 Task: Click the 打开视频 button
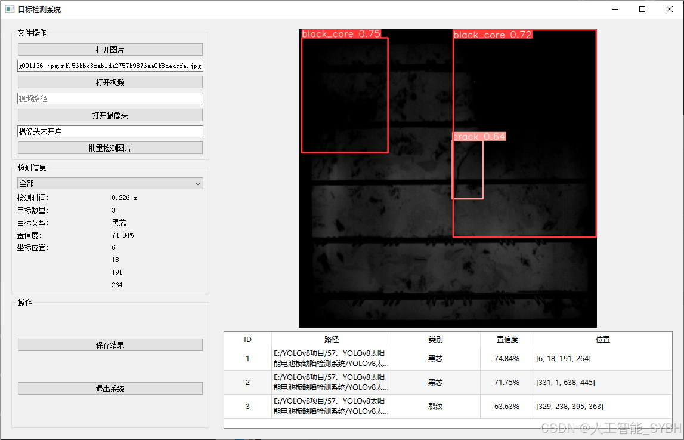click(110, 82)
